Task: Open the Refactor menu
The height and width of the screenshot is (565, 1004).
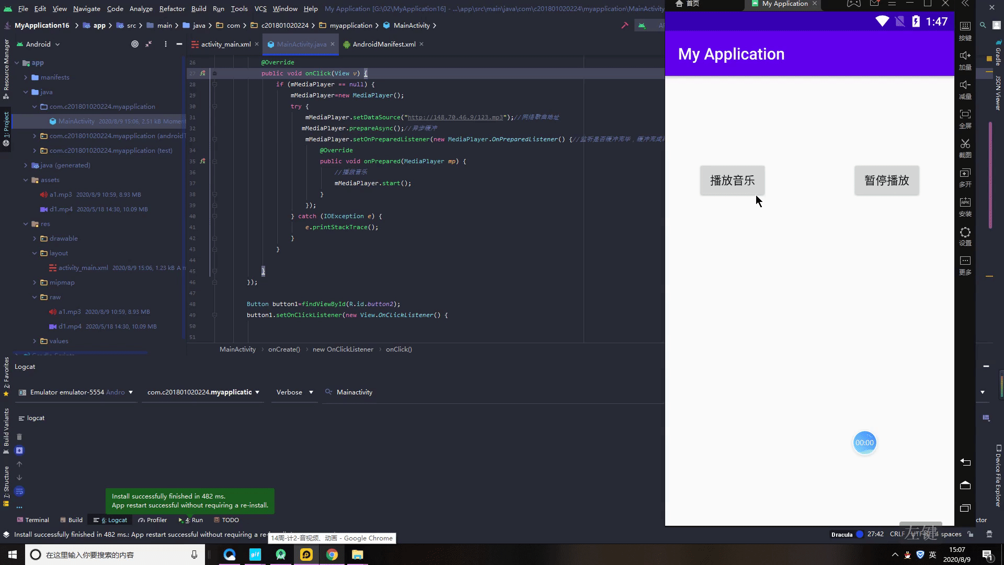Action: click(x=172, y=9)
